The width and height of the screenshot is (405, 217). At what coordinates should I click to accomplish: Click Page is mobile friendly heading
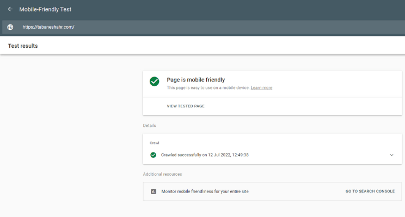pyautogui.click(x=196, y=80)
